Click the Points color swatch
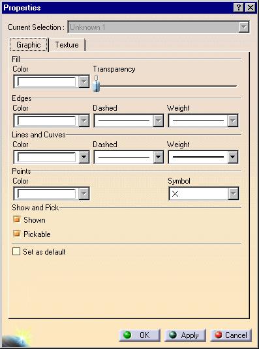 click(46, 193)
